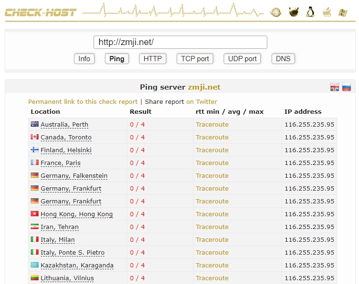The width and height of the screenshot is (359, 284).
Task: Click the FreeBSD daemon icon
Action: pyautogui.click(x=293, y=12)
